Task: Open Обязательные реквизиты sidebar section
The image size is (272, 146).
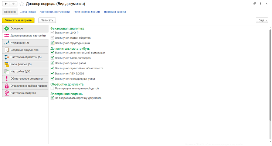Action: coord(25,79)
